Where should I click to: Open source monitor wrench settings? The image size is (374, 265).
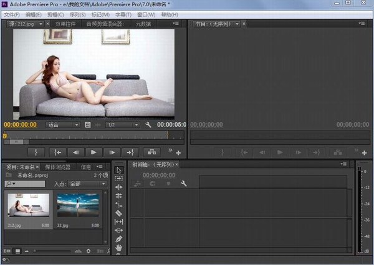pyautogui.click(x=148, y=124)
